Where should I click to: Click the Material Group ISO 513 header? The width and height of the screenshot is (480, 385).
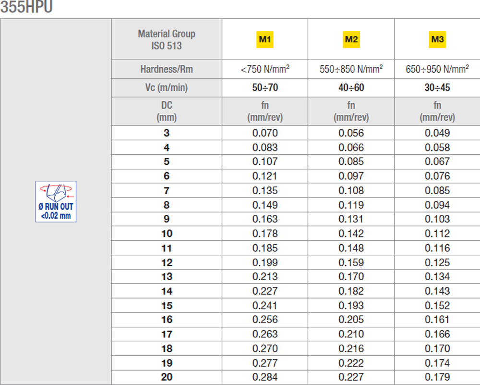click(x=167, y=39)
